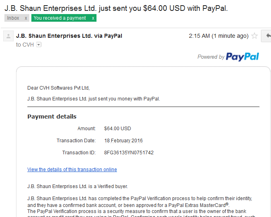
Task: Click the 'to CVH' recipient text
Action: tap(25, 45)
